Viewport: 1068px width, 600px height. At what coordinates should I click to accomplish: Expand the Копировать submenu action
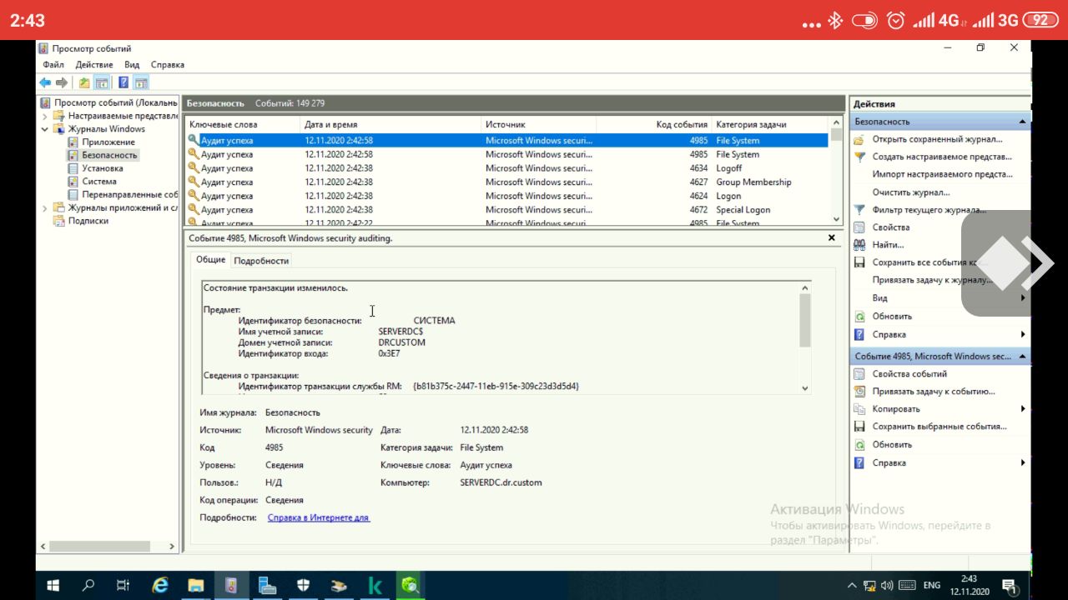point(1023,409)
